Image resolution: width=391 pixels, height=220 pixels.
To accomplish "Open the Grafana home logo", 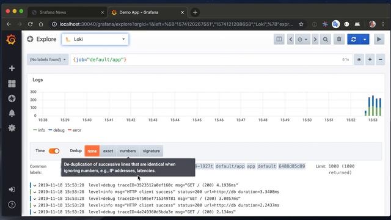I will [11, 40].
